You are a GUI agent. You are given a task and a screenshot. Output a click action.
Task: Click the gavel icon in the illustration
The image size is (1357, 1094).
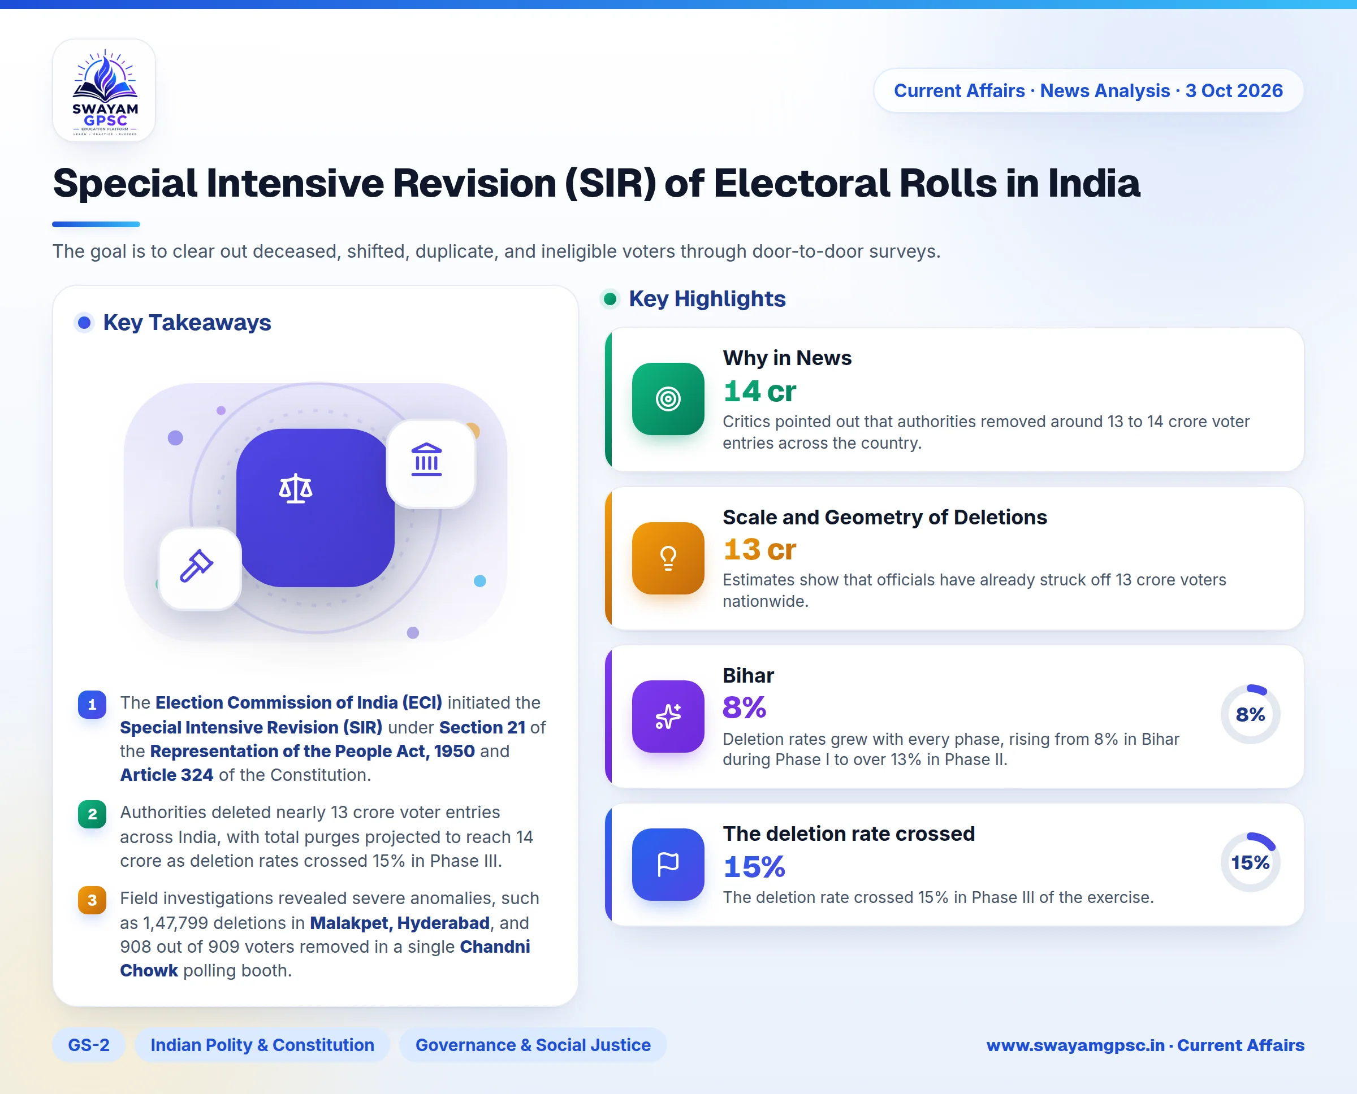pyautogui.click(x=197, y=565)
